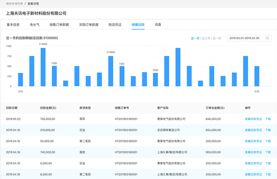The width and height of the screenshot is (277, 179).
Task: Switch to the 电水气 tab
Action: pyautogui.click(x=35, y=25)
